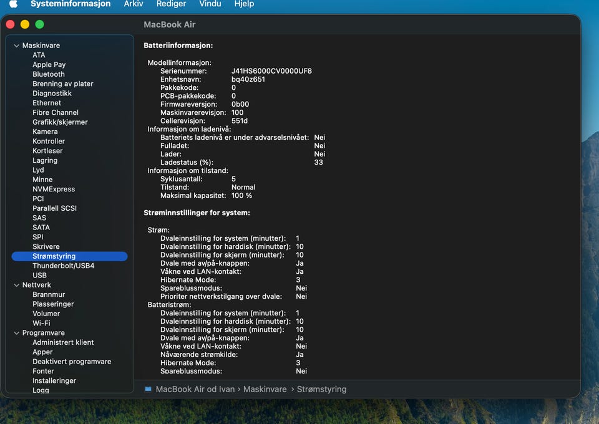Click the yellow minimize window button
599x424 pixels.
click(25, 24)
